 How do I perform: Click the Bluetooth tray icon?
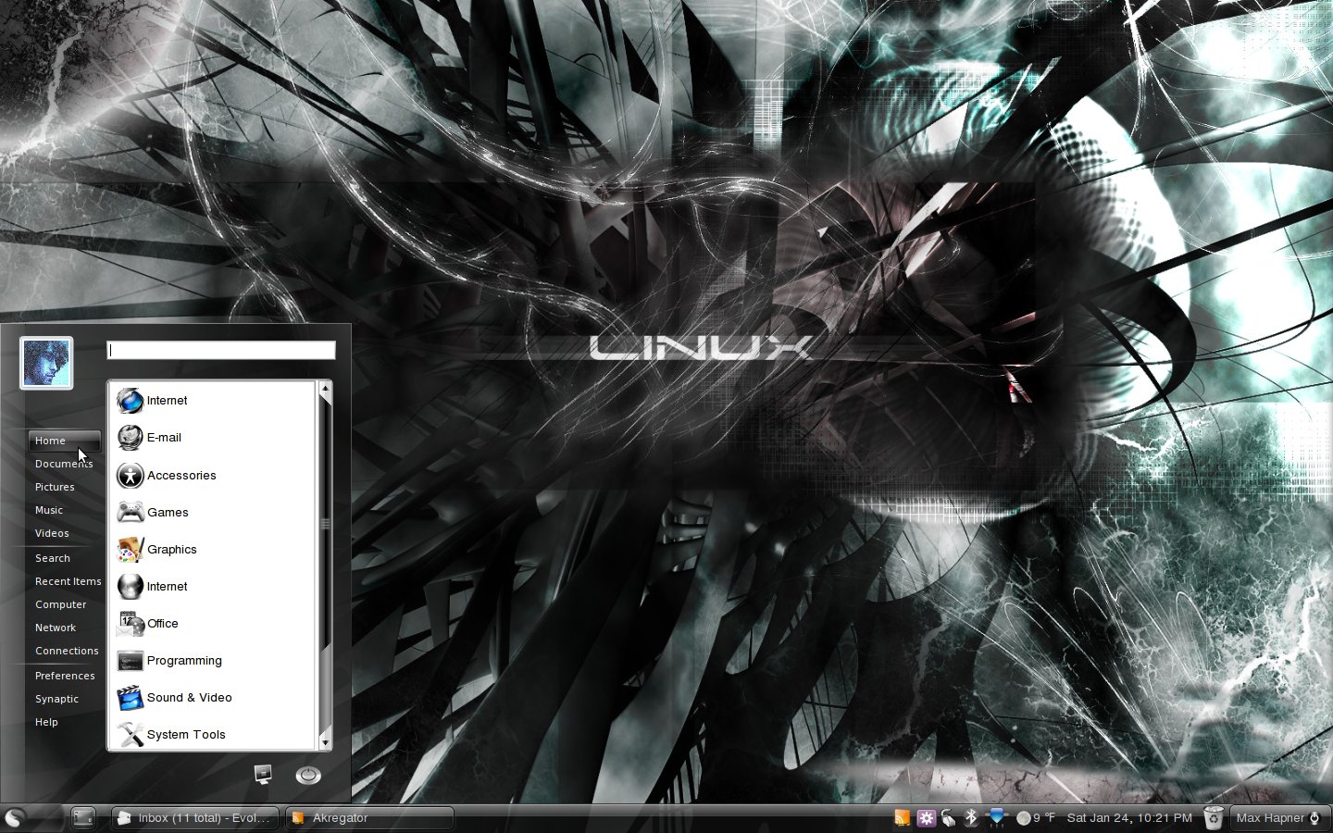pyautogui.click(x=971, y=818)
